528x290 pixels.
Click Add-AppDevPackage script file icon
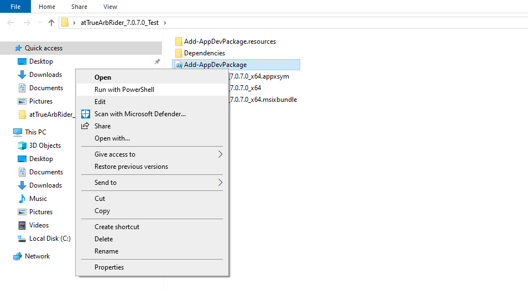pyautogui.click(x=179, y=65)
